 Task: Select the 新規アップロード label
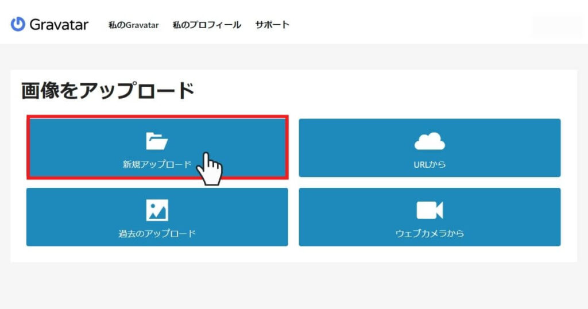[157, 164]
